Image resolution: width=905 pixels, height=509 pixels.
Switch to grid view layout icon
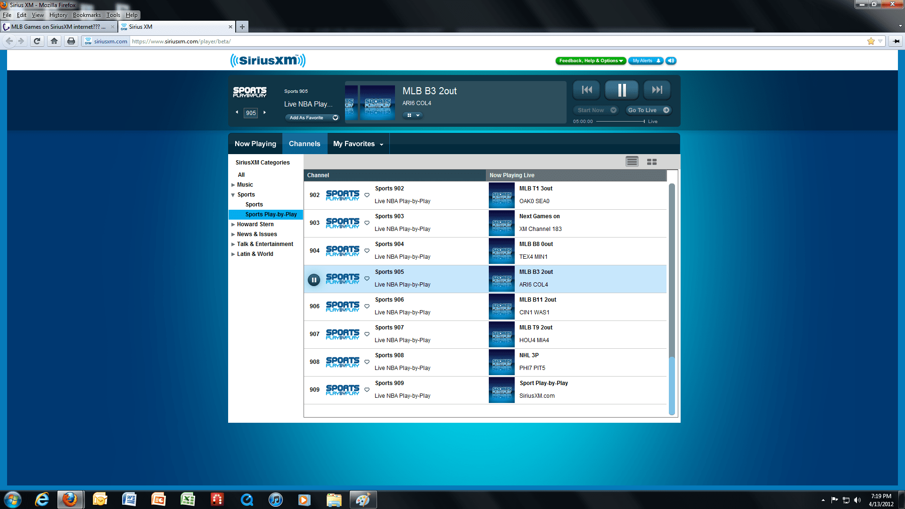652,162
